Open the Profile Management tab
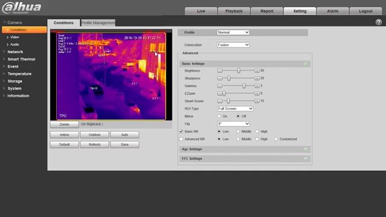This screenshot has width=386, height=217. 98,23
